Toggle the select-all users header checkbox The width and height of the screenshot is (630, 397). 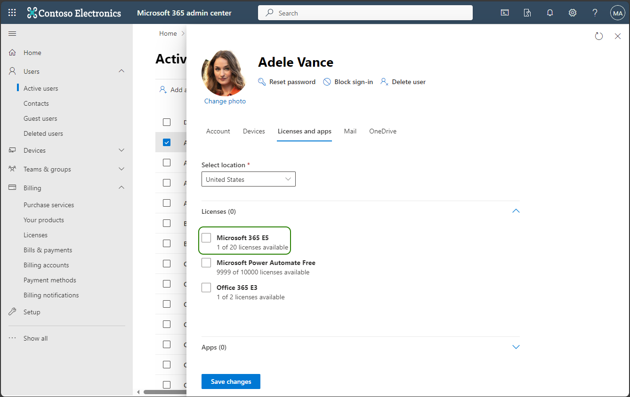(x=167, y=122)
